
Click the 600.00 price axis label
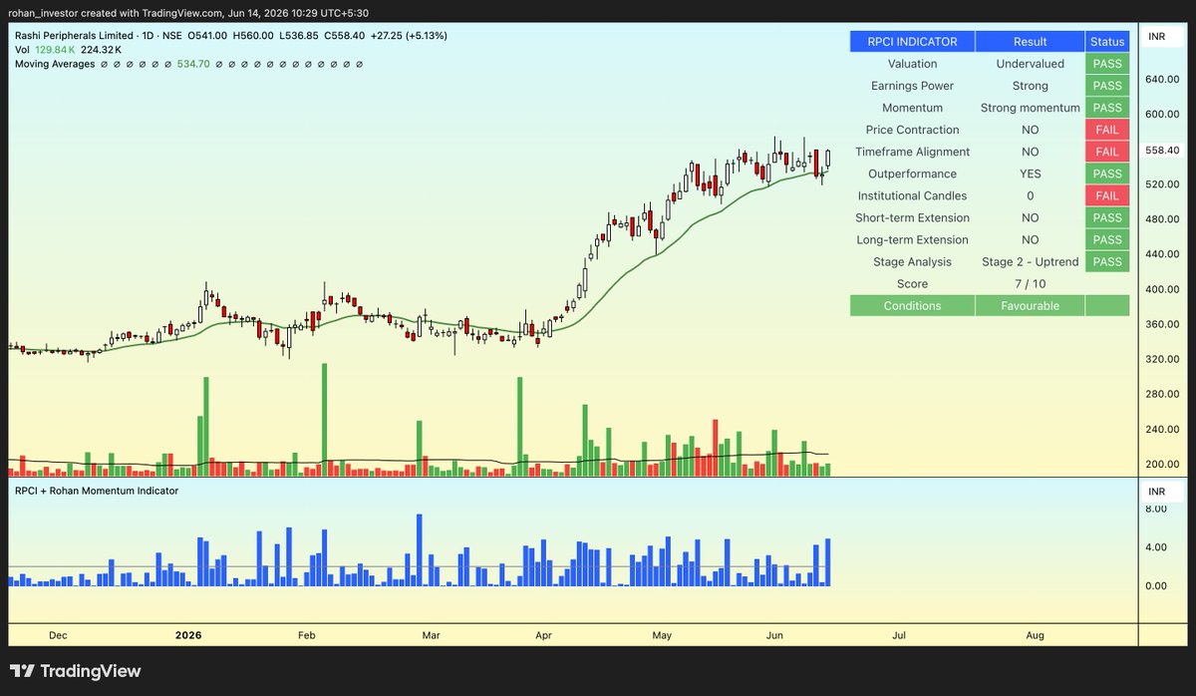(x=1162, y=114)
